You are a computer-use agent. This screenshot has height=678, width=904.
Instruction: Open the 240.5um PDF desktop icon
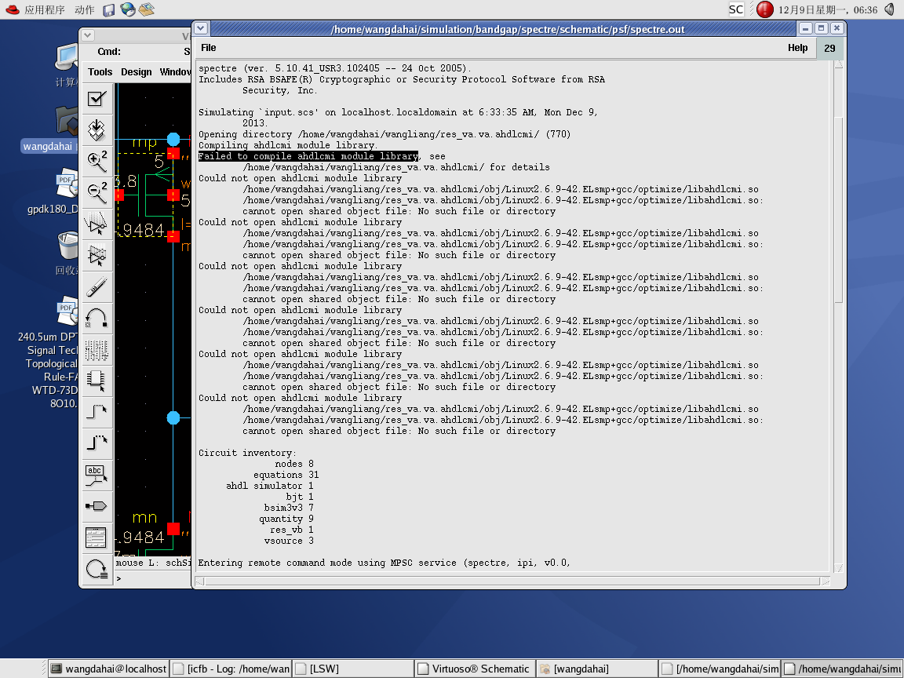coord(67,310)
